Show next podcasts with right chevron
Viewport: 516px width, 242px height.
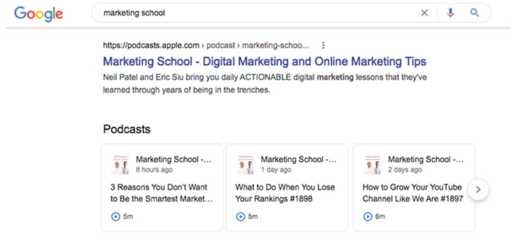point(479,189)
